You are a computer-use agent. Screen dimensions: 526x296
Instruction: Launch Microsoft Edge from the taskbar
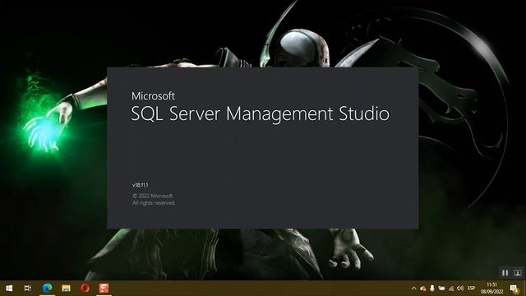47,288
